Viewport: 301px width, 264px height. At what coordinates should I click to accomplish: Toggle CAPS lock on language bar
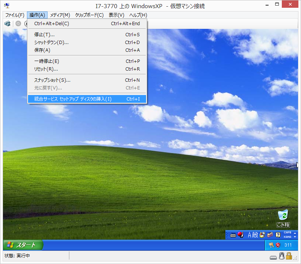tap(287, 233)
